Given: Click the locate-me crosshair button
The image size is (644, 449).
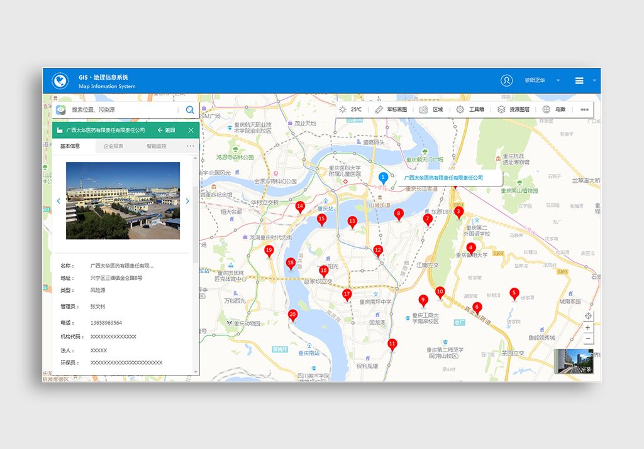Looking at the screenshot, I should point(588,316).
